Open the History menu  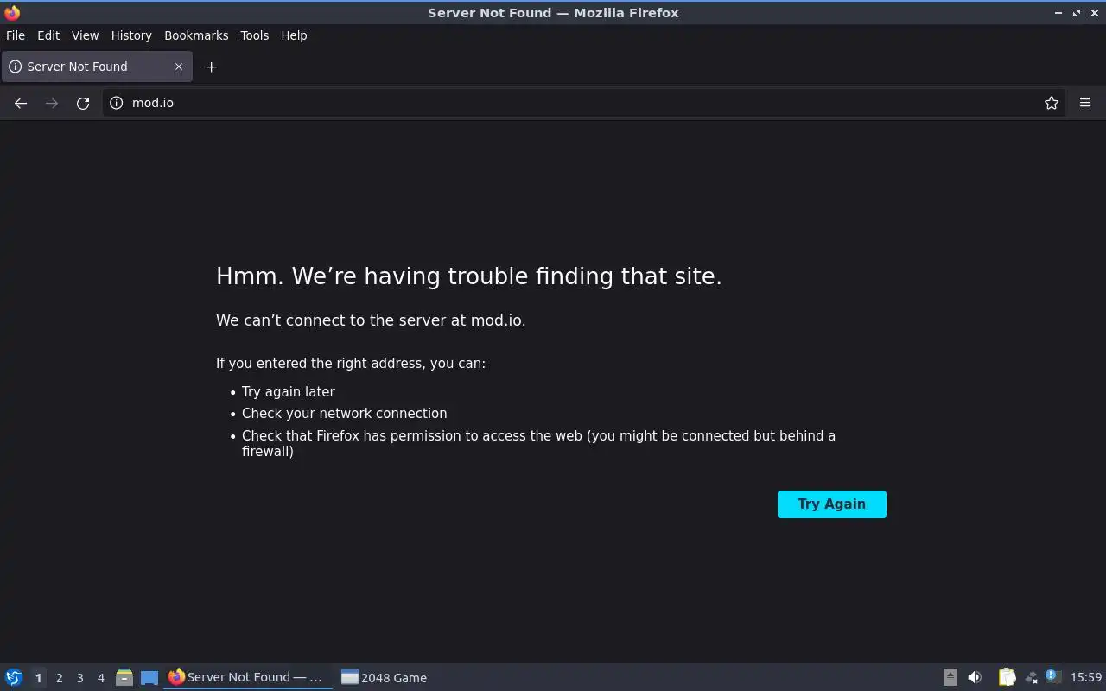click(131, 35)
